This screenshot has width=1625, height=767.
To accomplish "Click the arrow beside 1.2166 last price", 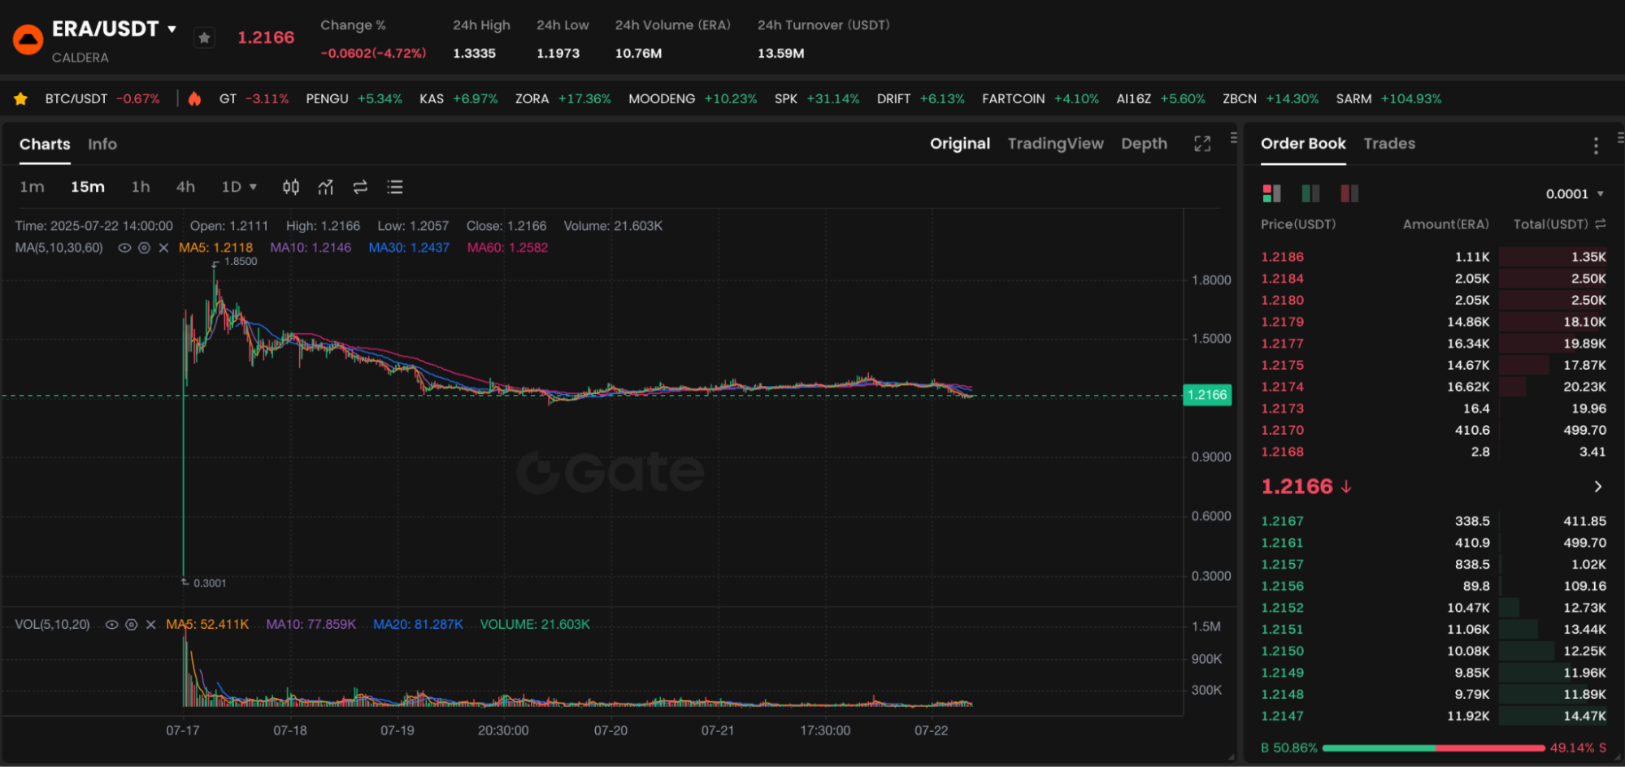I will coord(1597,487).
